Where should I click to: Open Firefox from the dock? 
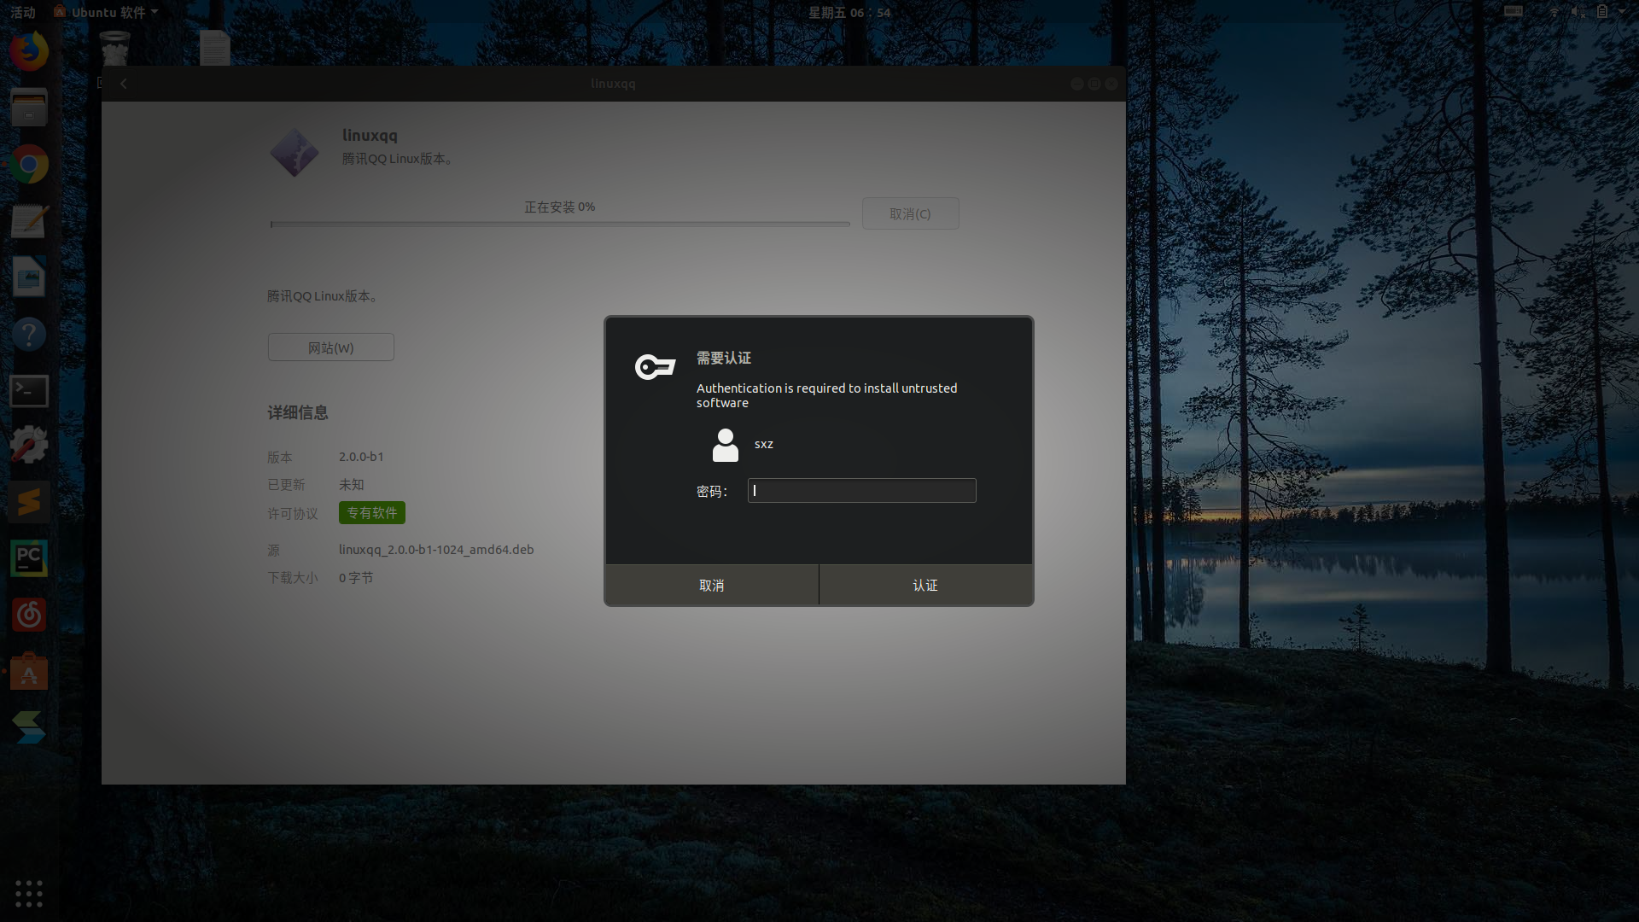[28, 51]
